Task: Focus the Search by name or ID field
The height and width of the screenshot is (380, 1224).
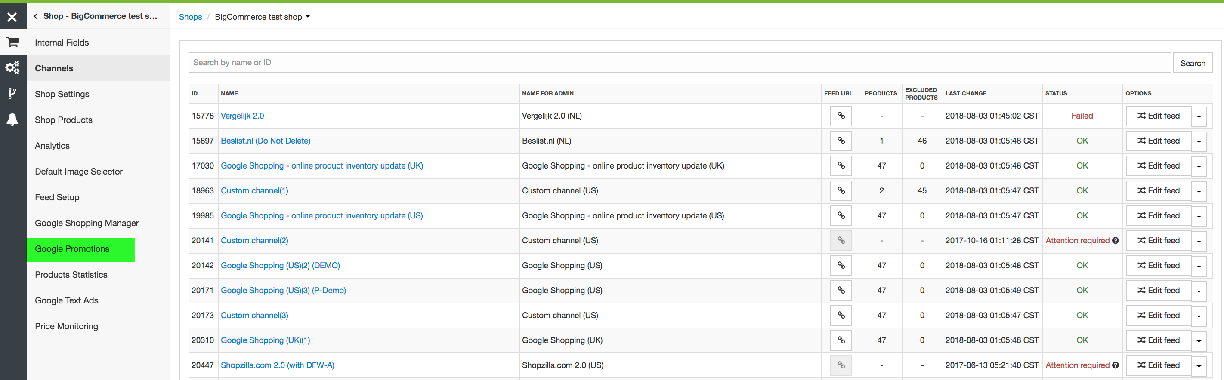Action: 679,63
